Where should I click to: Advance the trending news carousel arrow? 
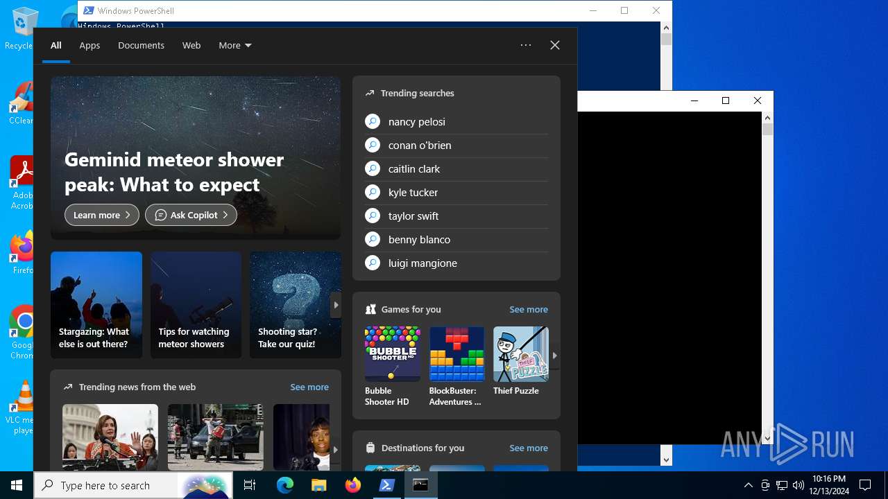click(x=335, y=450)
